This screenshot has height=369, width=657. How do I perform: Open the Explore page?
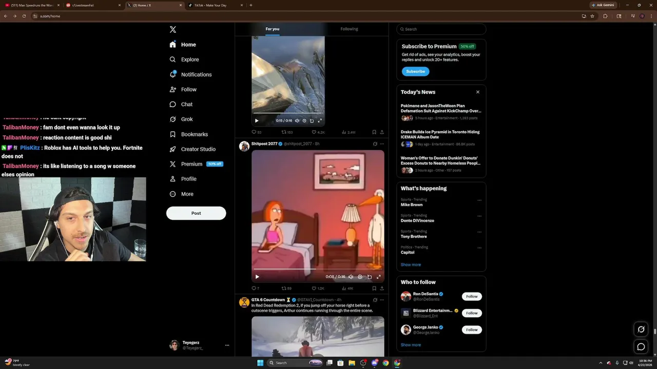coord(184,59)
